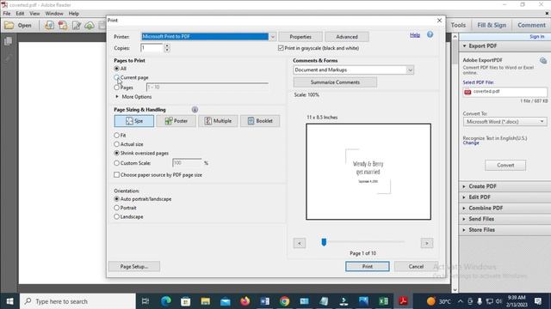
Task: Click the blue help question-mark icon
Action: [x=430, y=34]
